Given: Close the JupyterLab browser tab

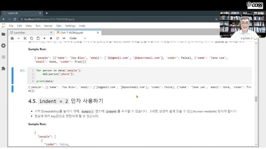Looking at the screenshot, I should [x=40, y=13].
